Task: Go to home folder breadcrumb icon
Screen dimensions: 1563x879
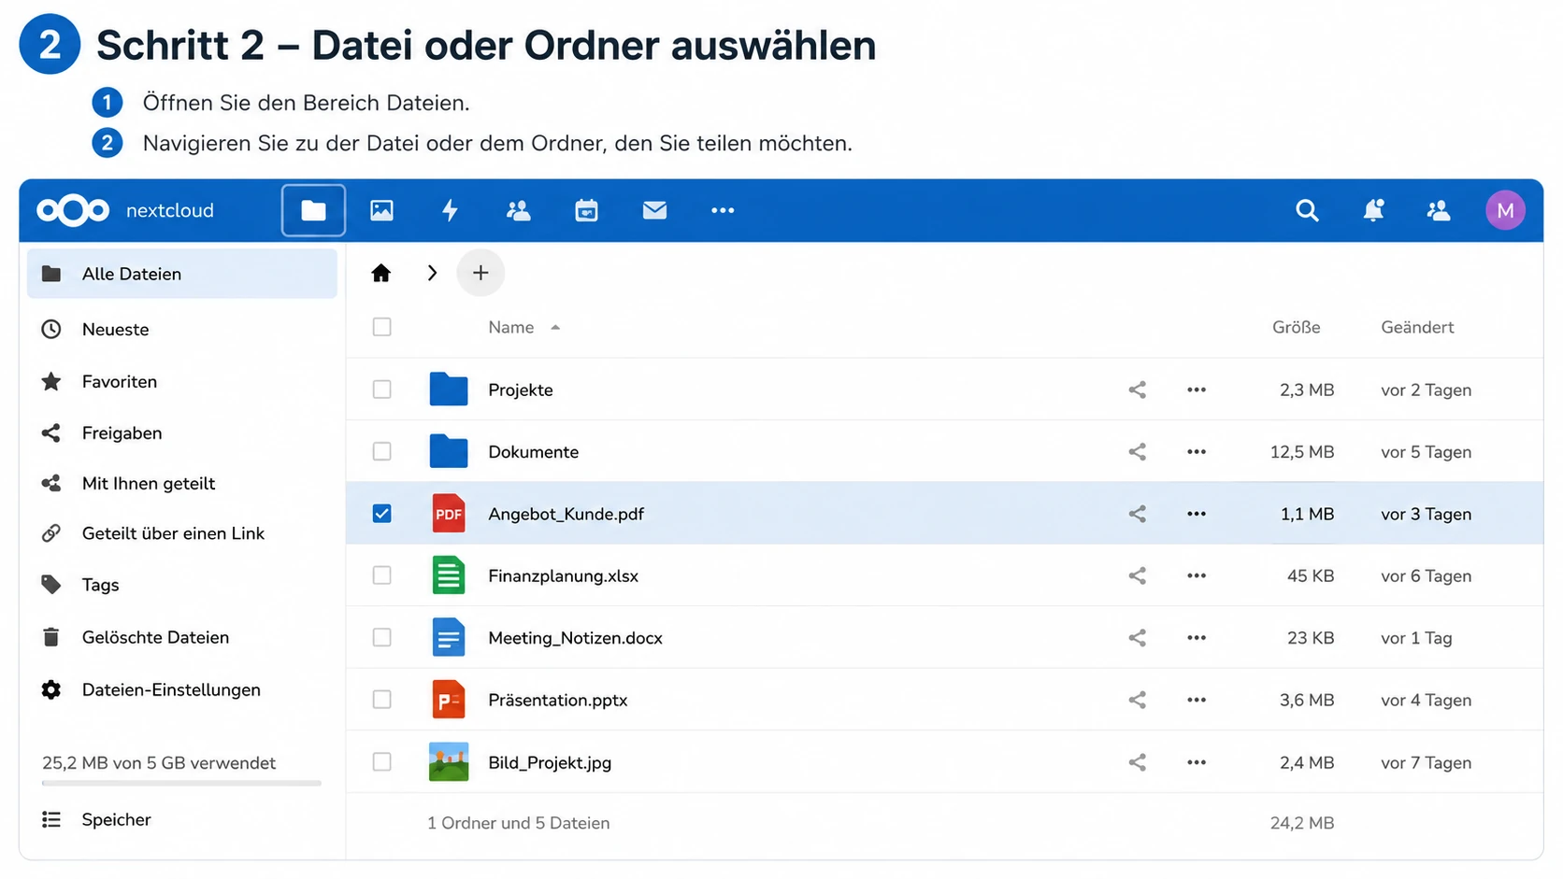Action: click(380, 273)
